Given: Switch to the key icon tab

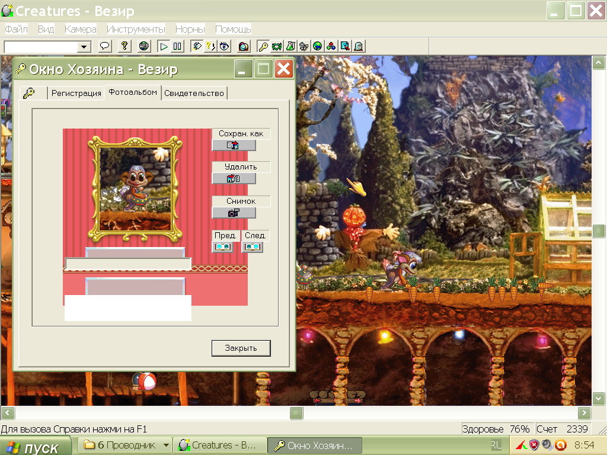Looking at the screenshot, I should [33, 93].
